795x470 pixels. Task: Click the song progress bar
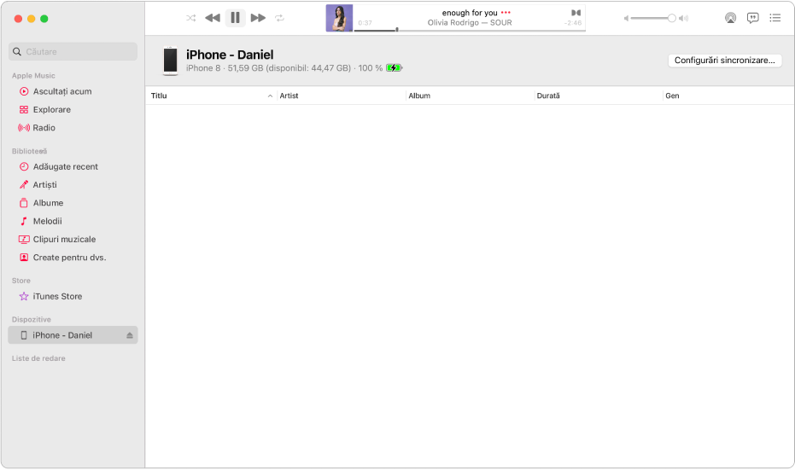470,30
